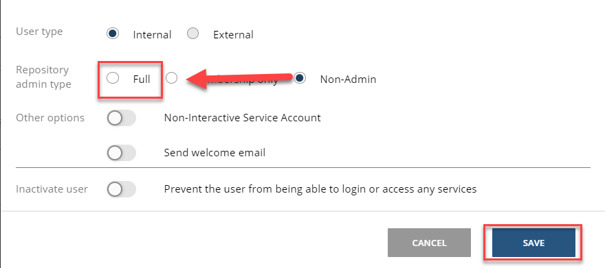
Task: Click the CANCEL button
Action: (x=429, y=243)
